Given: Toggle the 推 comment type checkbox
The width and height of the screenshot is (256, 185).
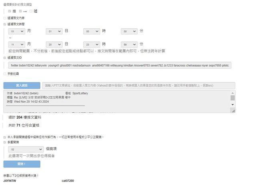Looking at the screenshot, I should coord(10,11).
